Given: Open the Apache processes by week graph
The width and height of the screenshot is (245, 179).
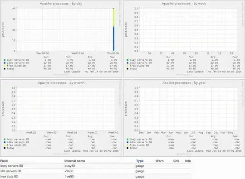Looking at the screenshot, I should coord(184,39).
